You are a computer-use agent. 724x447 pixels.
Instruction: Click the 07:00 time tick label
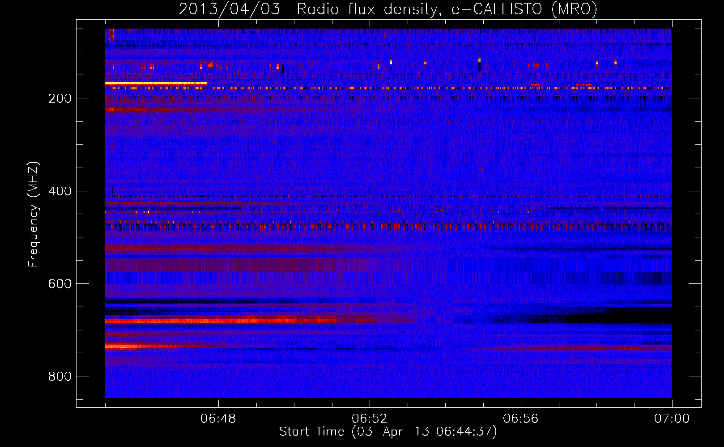click(672, 419)
